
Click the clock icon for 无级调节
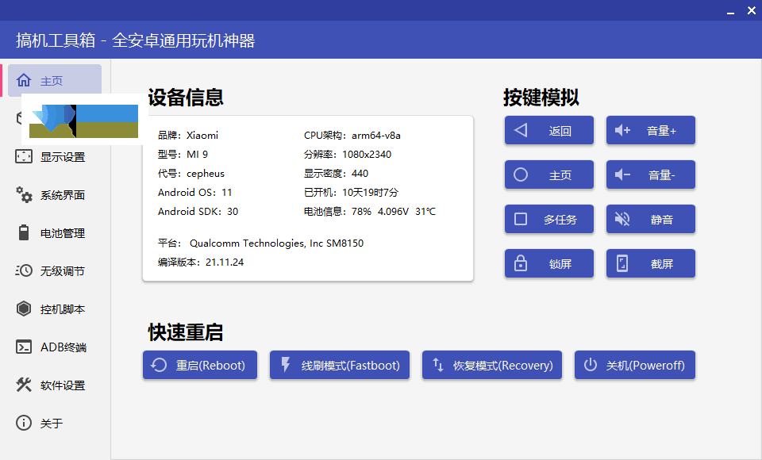tap(23, 270)
